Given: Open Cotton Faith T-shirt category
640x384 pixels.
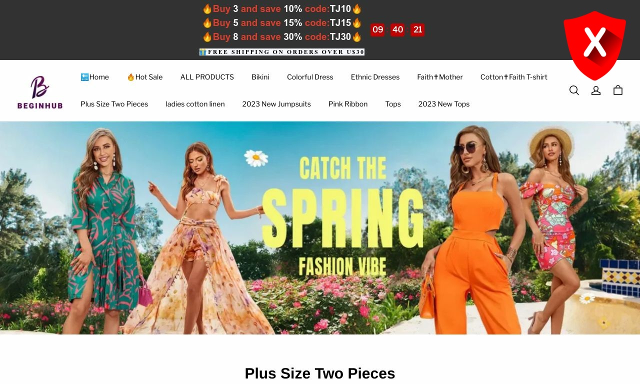Looking at the screenshot, I should tap(514, 77).
